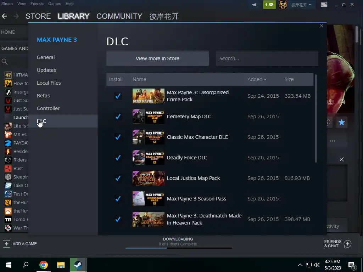Click the library search magnifier icon

tap(5, 62)
